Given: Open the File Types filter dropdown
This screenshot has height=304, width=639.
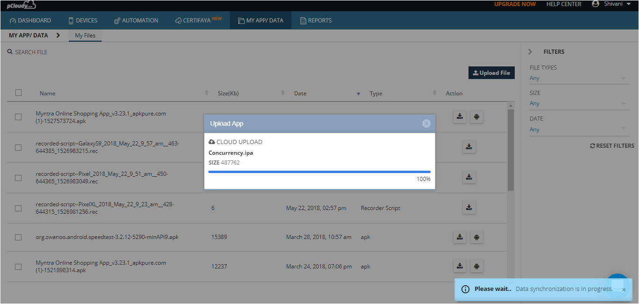Looking at the screenshot, I should point(580,79).
